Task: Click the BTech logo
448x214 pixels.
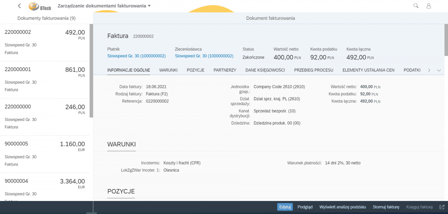Action: click(x=40, y=6)
